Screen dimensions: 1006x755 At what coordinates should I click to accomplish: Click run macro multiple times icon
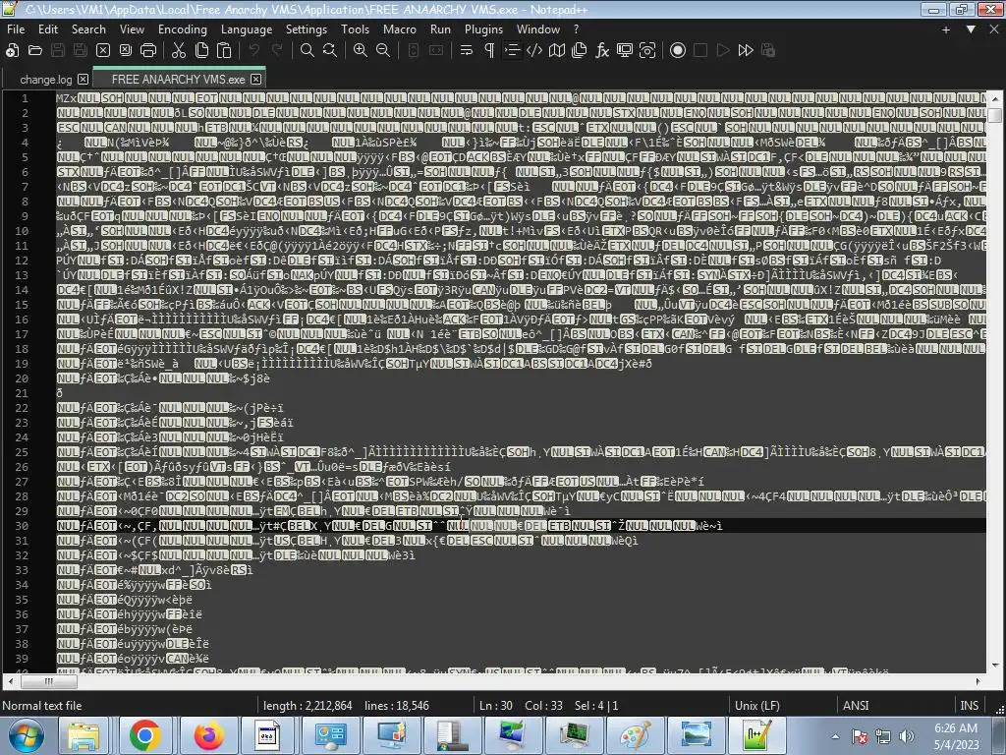pyautogui.click(x=746, y=51)
